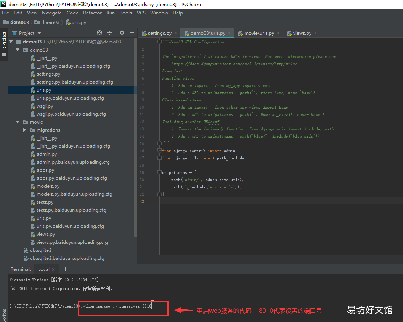Select tests.py in project tree

tap(45, 202)
